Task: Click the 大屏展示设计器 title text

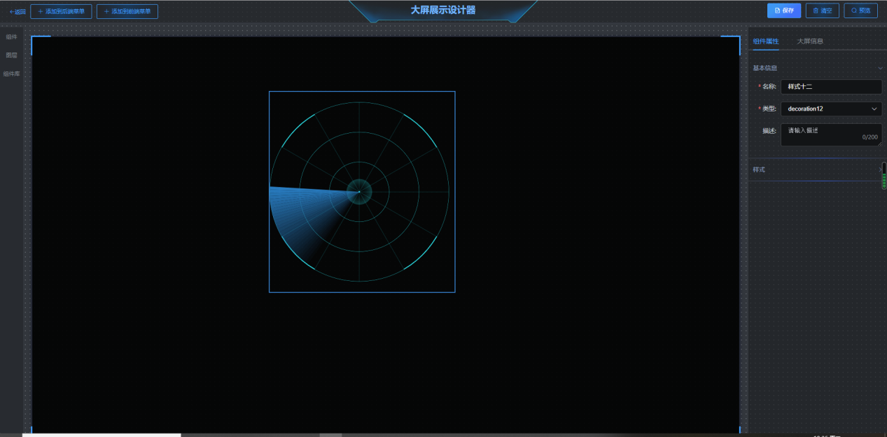Action: 443,11
